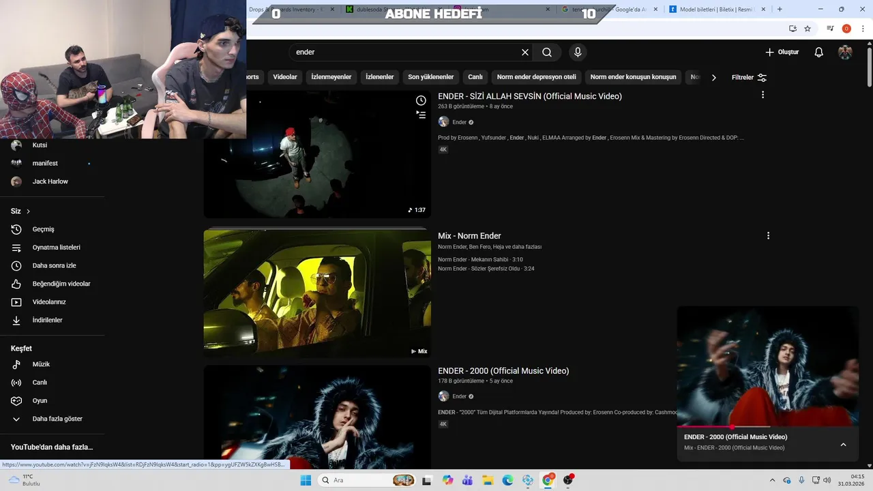Open the OBS icon on the taskbar
The width and height of the screenshot is (873, 491).
pyautogui.click(x=568, y=480)
